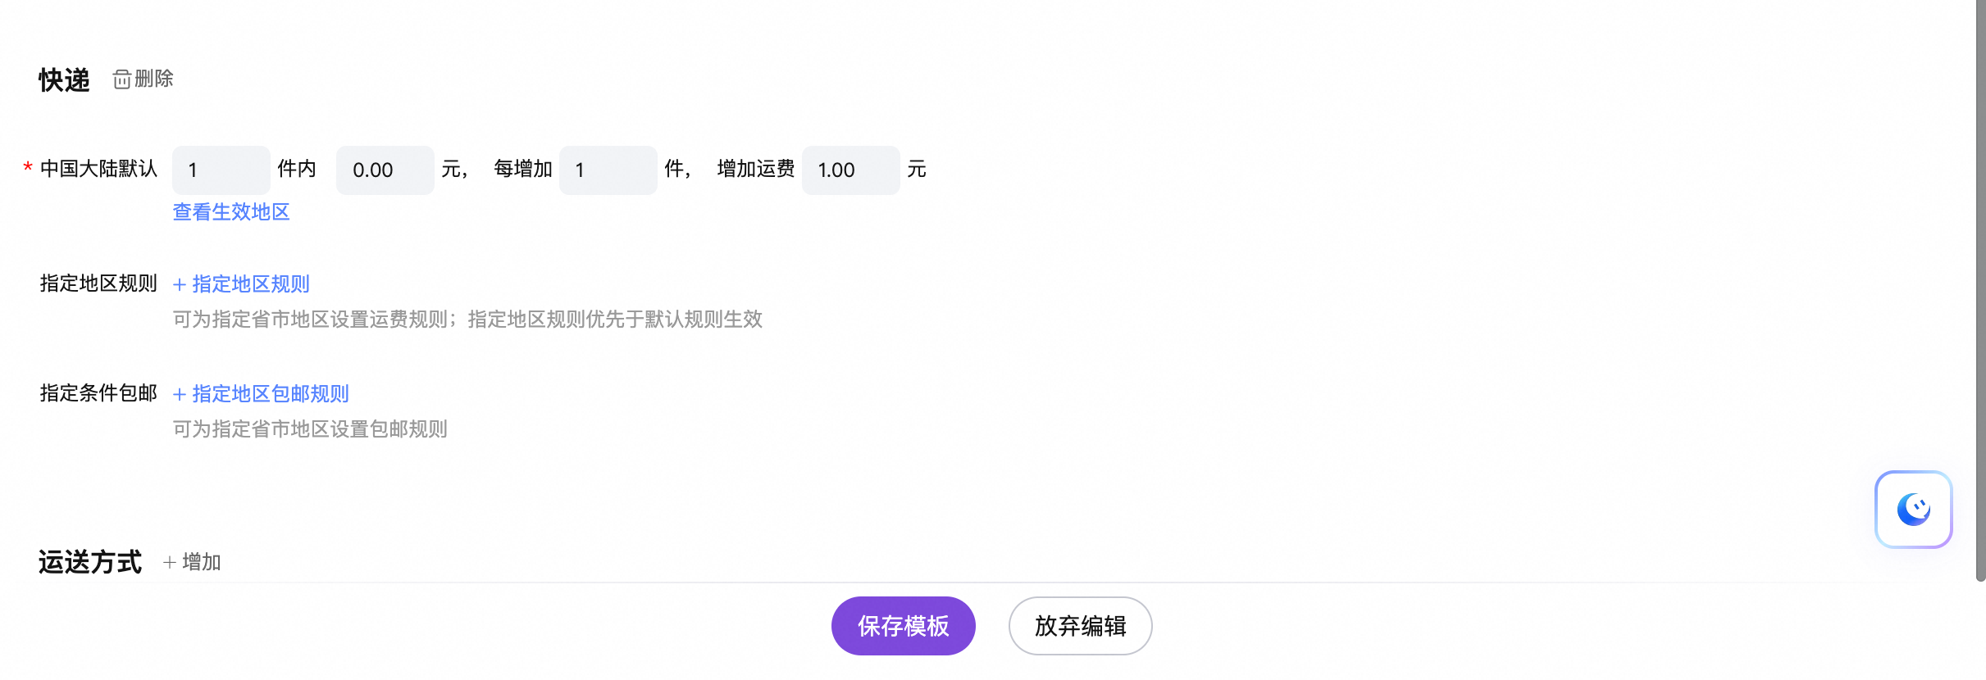1986x680 pixels.
Task: Click the 0.00 元 base fee field
Action: click(385, 170)
